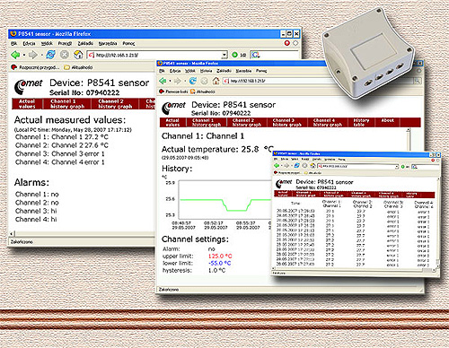Click Pomocne kolki bookmark in middle window
The width and height of the screenshot is (449, 348).
pos(173,91)
